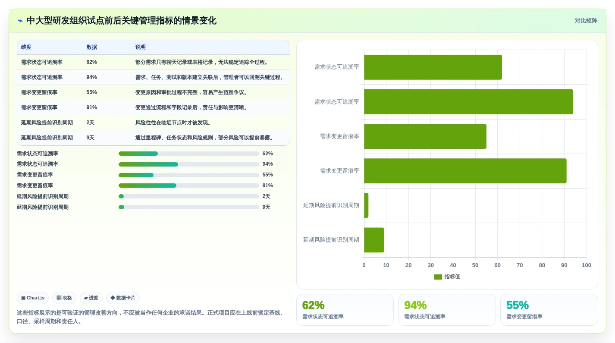Click the 数据 table column header
This screenshot has height=343, width=615.
(x=91, y=47)
